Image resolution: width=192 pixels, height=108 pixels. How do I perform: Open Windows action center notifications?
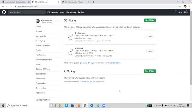pyautogui.click(x=188, y=105)
